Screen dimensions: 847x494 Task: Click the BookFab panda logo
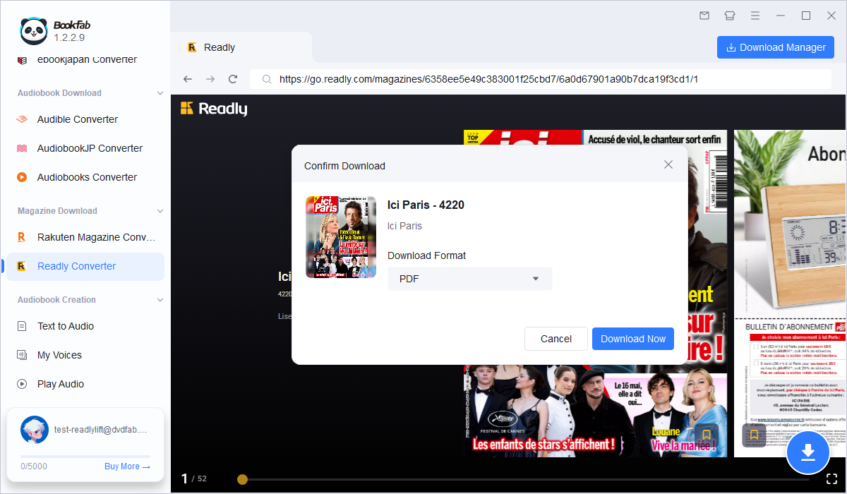click(x=33, y=30)
